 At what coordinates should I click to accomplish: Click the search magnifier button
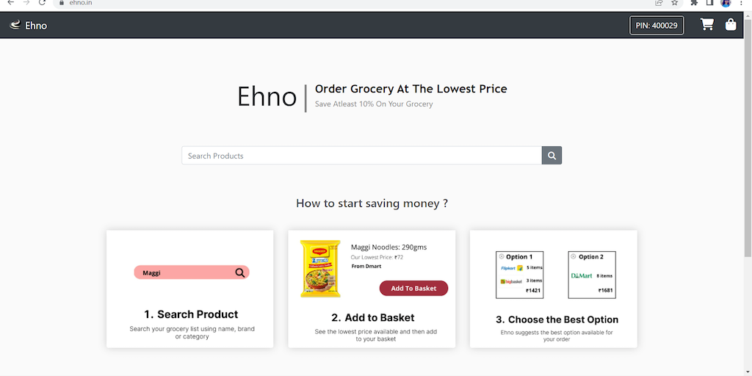[552, 156]
